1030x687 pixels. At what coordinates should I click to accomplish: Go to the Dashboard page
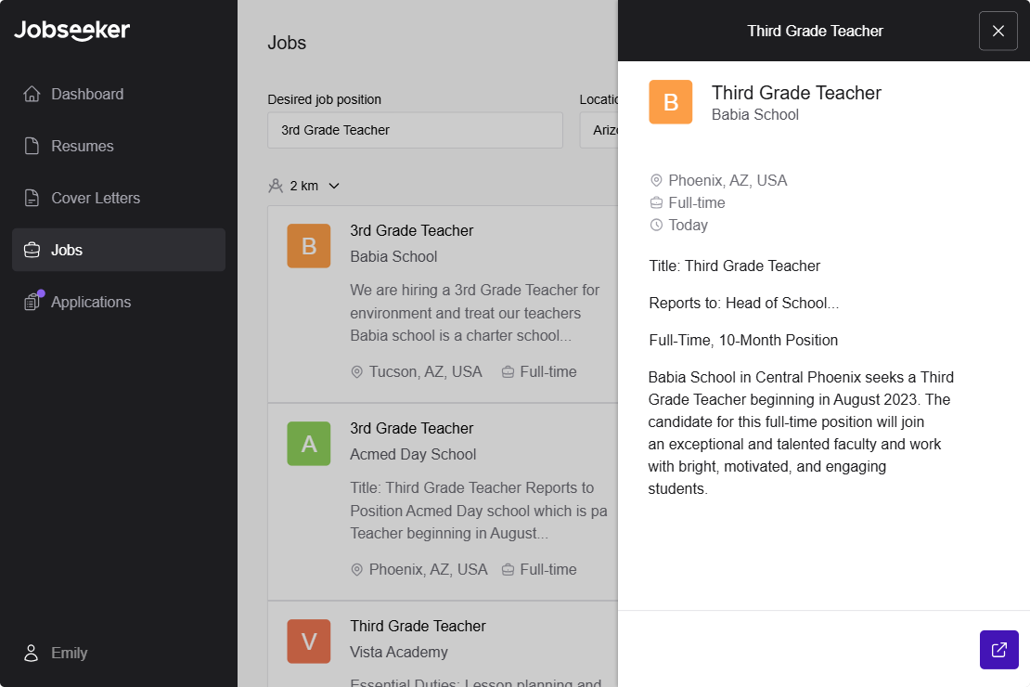[x=87, y=94]
